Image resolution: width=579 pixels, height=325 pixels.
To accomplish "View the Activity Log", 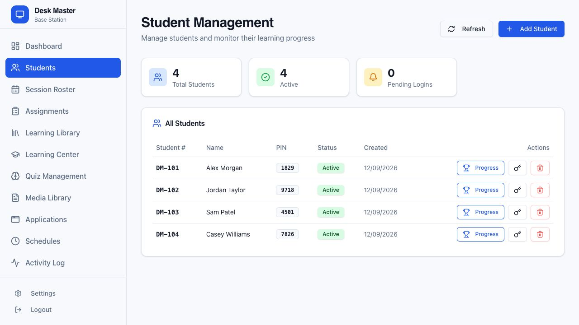I will click(63, 263).
